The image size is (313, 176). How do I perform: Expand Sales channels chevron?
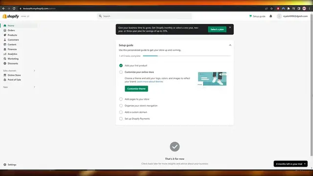pyautogui.click(x=34, y=70)
